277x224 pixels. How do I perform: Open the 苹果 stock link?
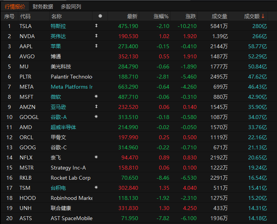coord(56,46)
